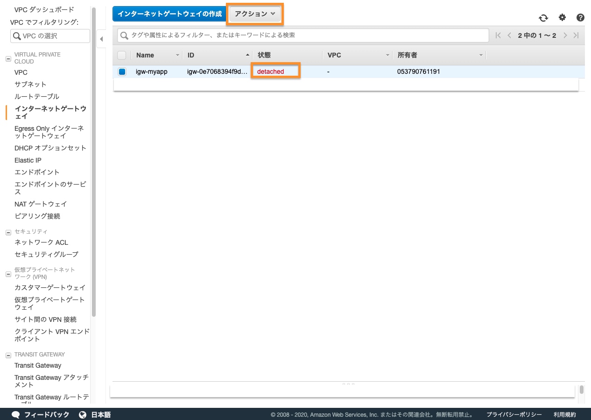591x420 pixels.
Task: Collapse the VIRTUAL PRIVATE CLOUD section
Action: 8,58
